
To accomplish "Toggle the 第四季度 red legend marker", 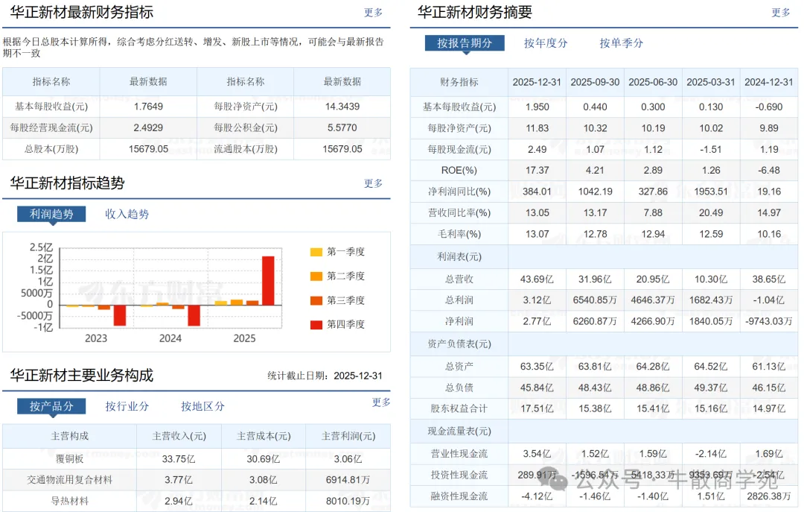I will click(x=316, y=324).
